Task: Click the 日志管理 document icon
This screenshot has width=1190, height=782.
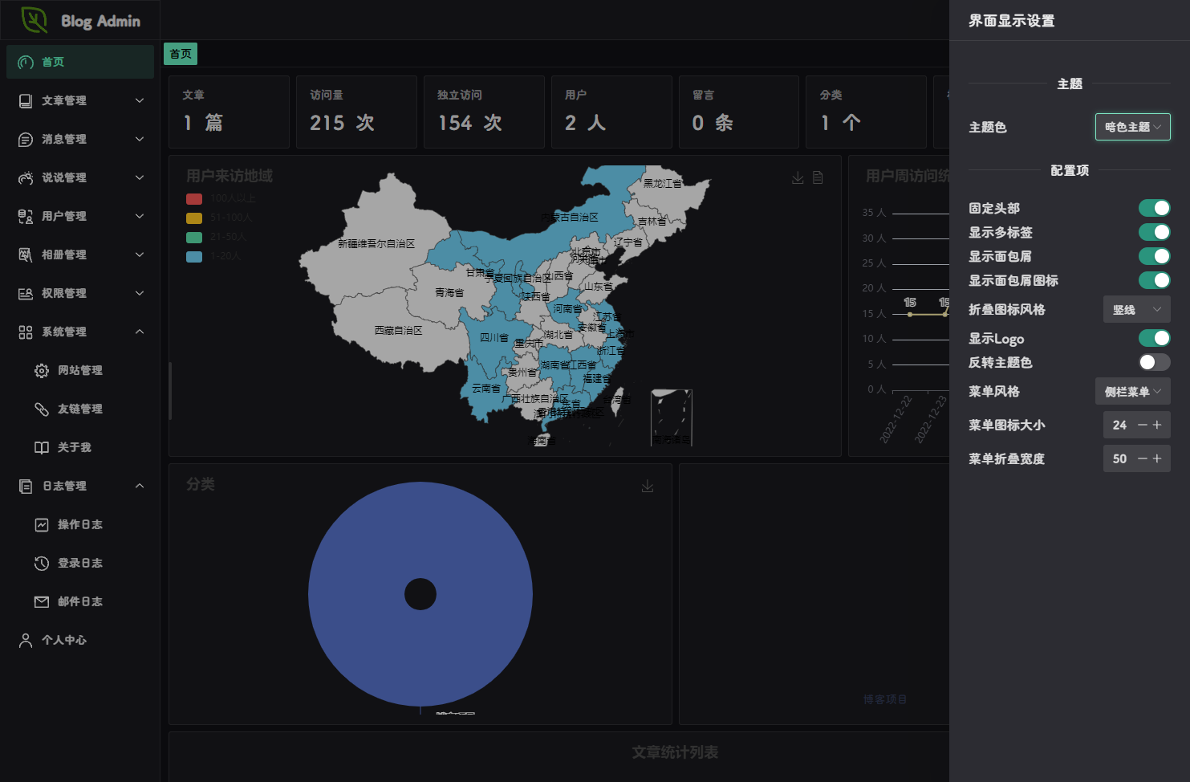Action: click(26, 486)
